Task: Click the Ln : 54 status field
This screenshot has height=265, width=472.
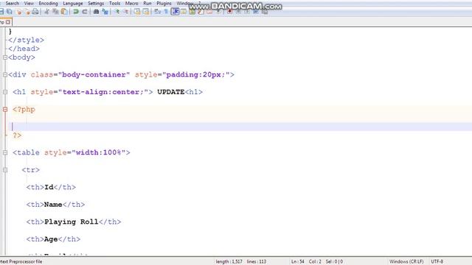Action: (x=297, y=262)
